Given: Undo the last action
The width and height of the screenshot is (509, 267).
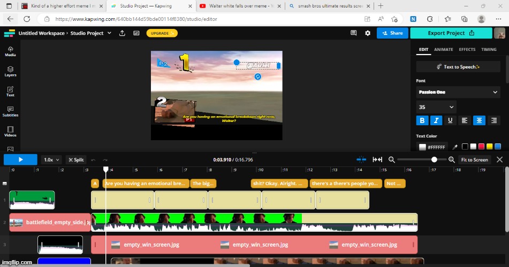Looking at the screenshot, I should [x=94, y=159].
